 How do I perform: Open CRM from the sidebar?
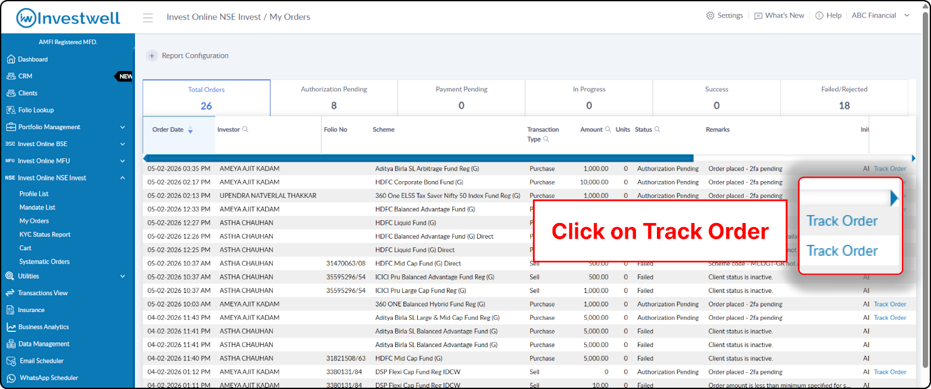pos(25,76)
